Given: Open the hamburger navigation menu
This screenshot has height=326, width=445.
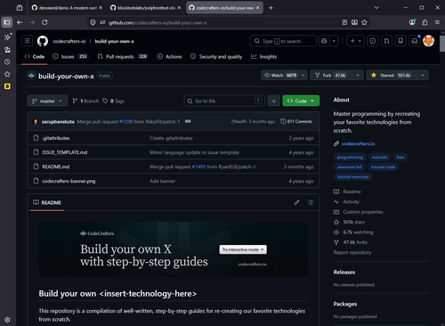Looking at the screenshot, I should [x=28, y=41].
